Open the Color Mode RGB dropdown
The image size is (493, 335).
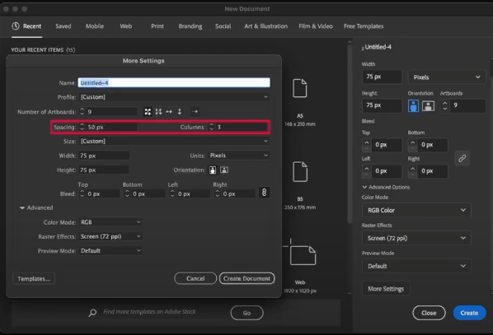(x=110, y=222)
